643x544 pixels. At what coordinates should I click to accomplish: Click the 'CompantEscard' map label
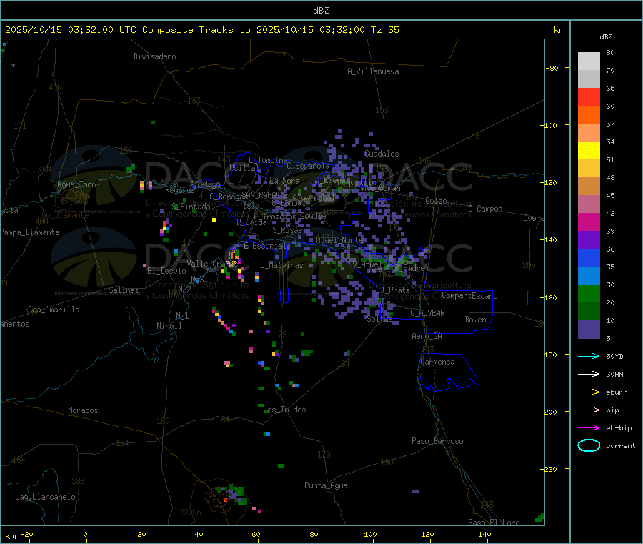pyautogui.click(x=469, y=296)
